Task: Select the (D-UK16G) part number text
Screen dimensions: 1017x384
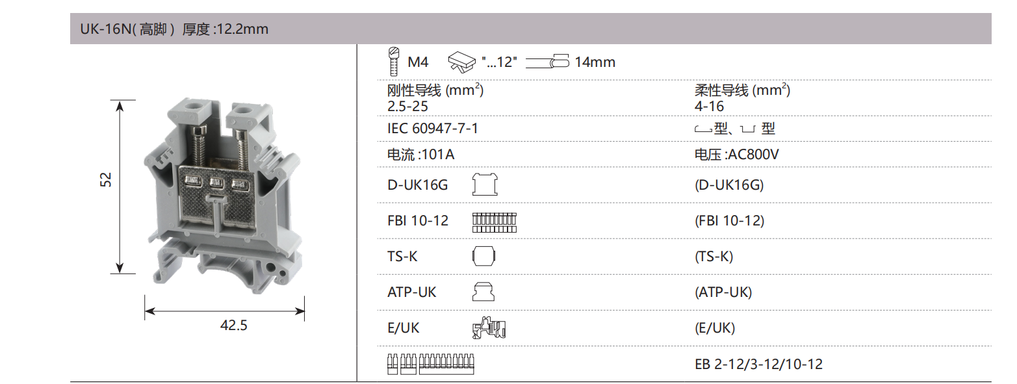Action: point(729,185)
